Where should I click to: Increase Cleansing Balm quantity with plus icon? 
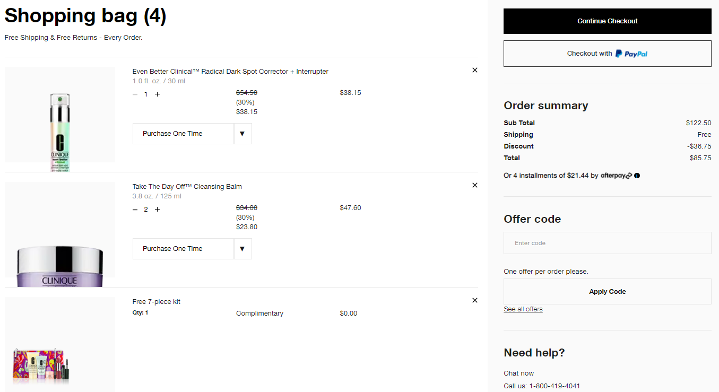[x=157, y=210]
